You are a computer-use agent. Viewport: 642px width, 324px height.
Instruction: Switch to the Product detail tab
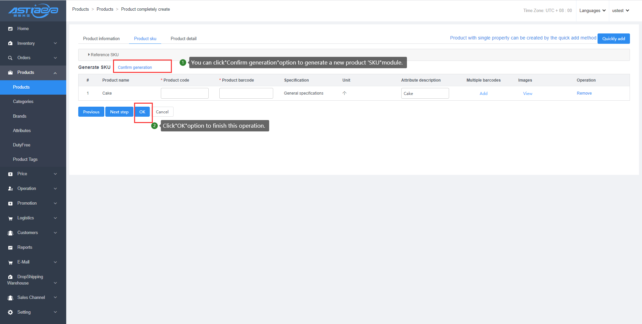point(184,39)
